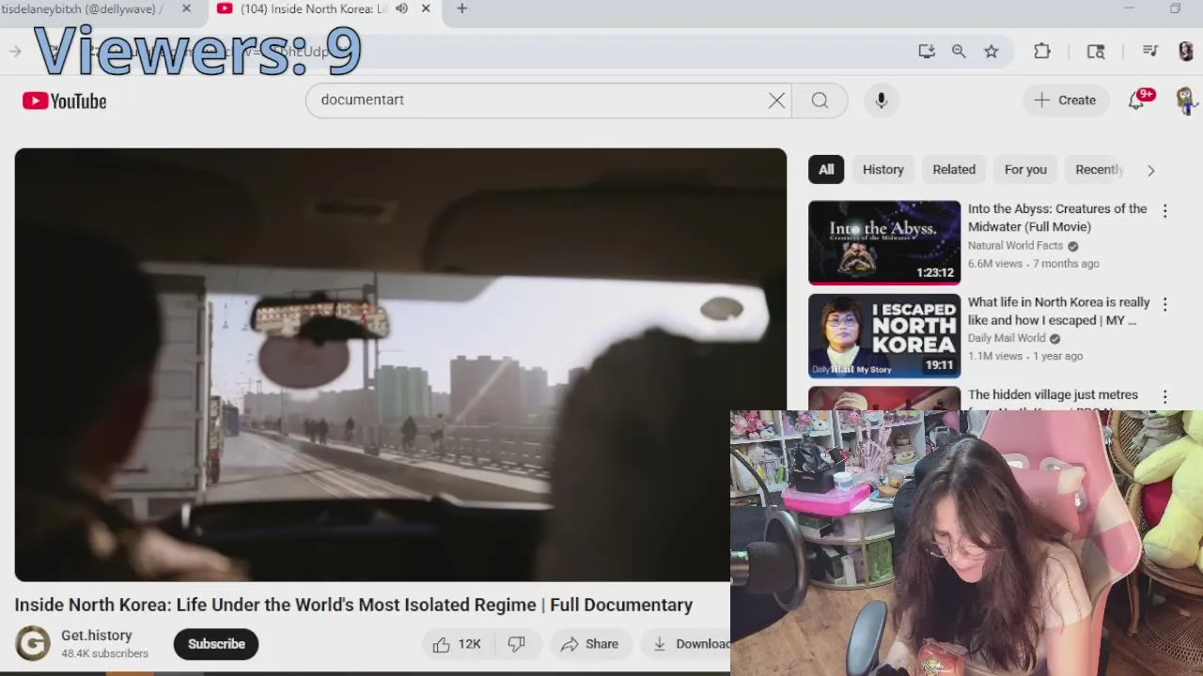
Task: Share the North Korea documentary
Action: point(590,644)
